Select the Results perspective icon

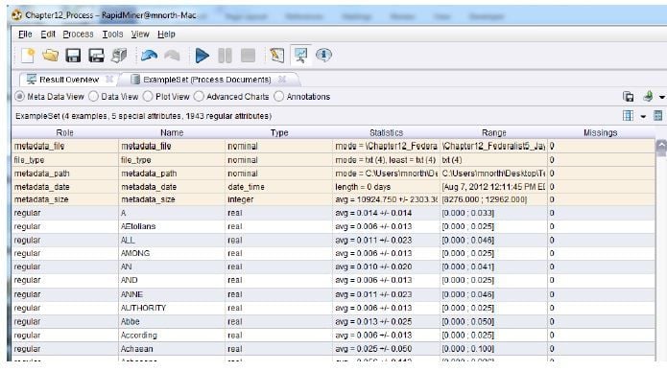pos(300,56)
